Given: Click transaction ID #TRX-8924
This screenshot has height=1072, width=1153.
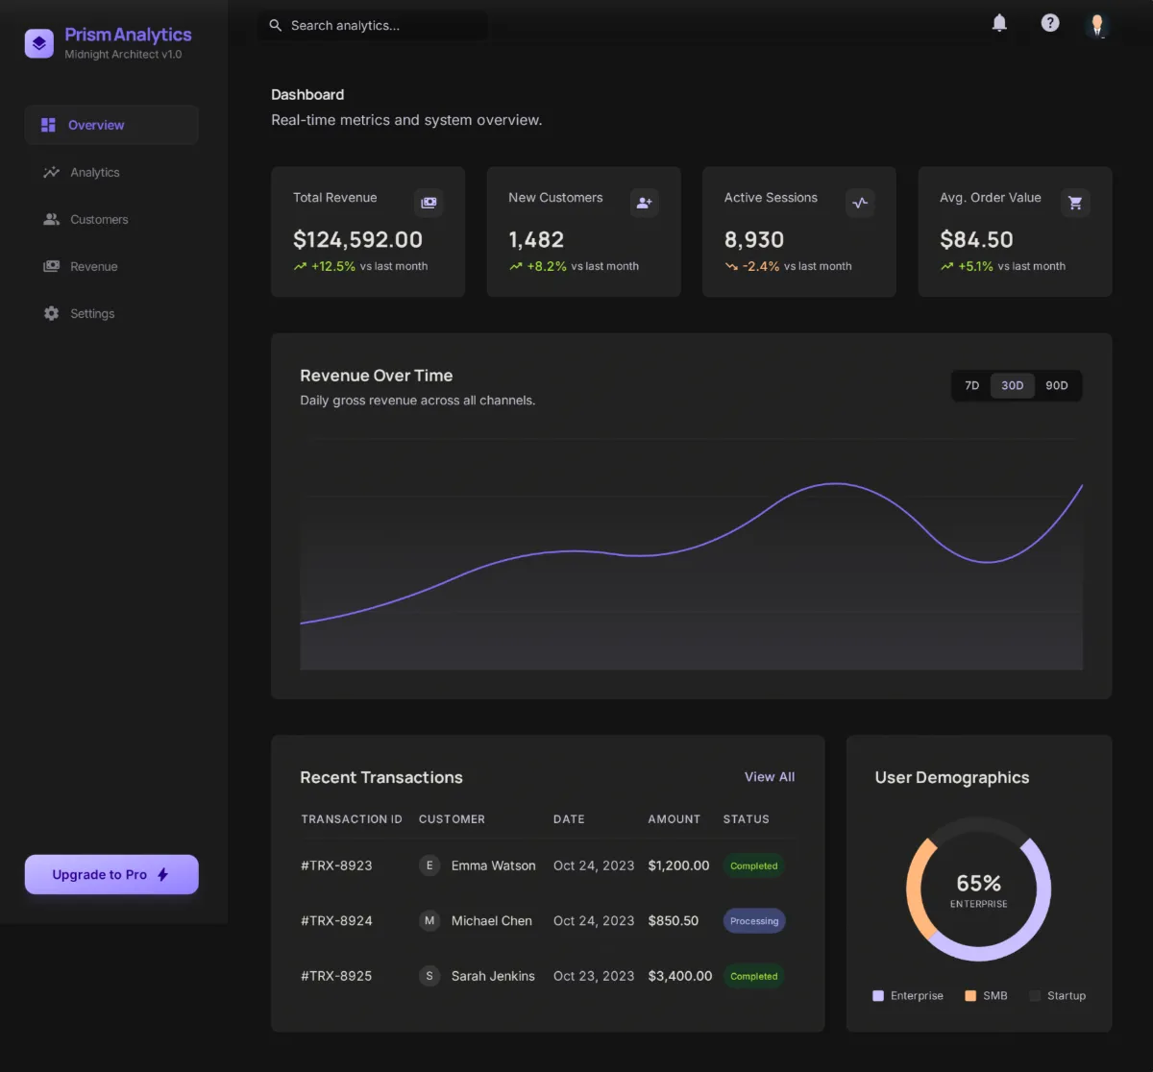Looking at the screenshot, I should click(x=336, y=920).
